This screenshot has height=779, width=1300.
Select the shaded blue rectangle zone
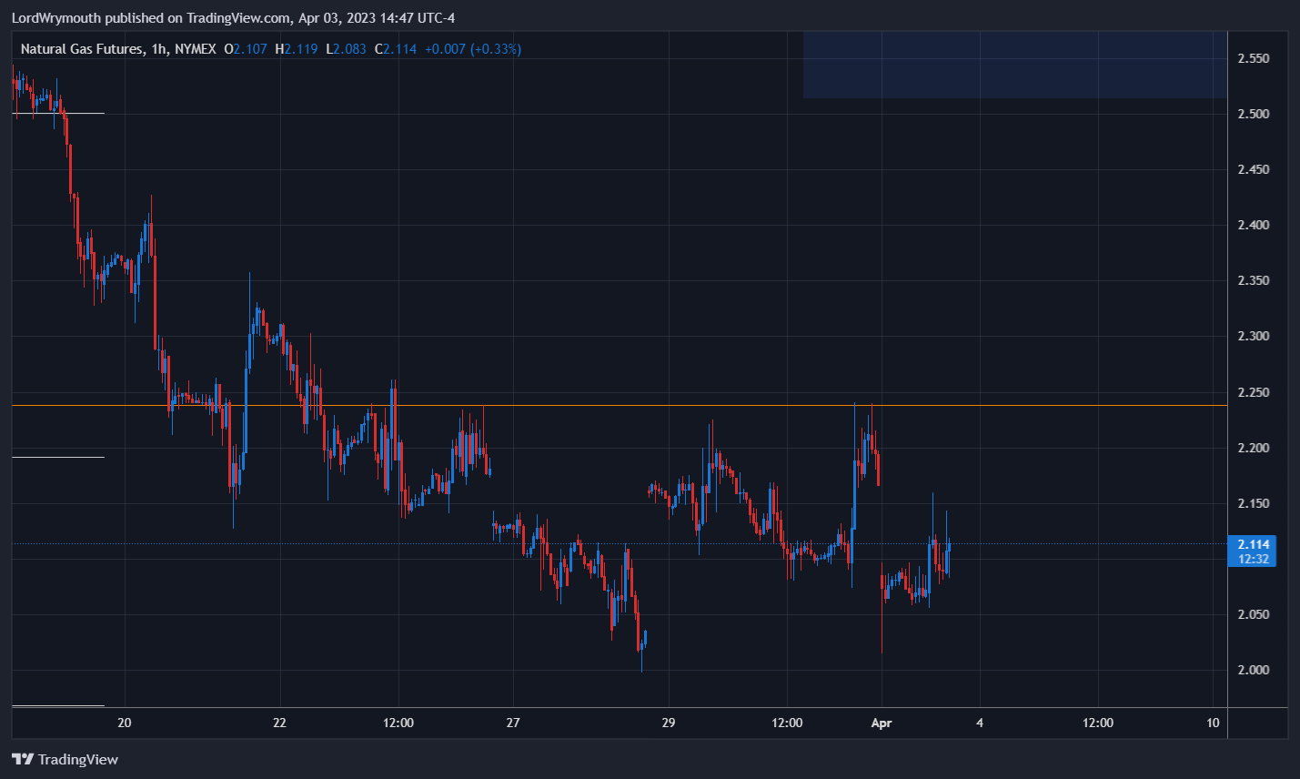tap(1015, 65)
